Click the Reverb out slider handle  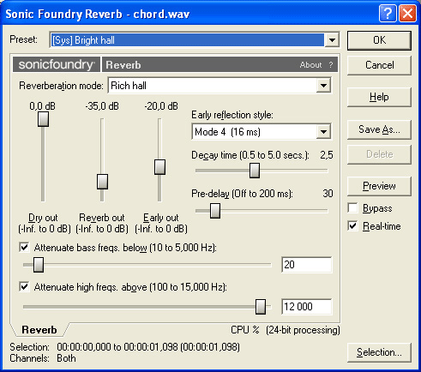102,182
